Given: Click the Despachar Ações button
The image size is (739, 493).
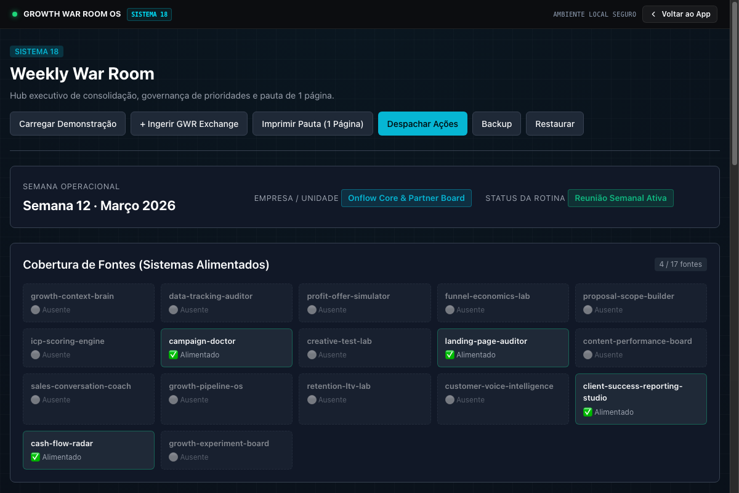Looking at the screenshot, I should (x=422, y=123).
